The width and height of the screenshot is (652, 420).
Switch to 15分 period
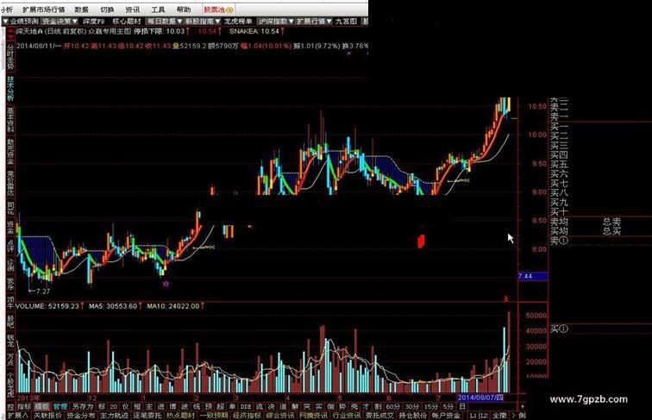431,407
